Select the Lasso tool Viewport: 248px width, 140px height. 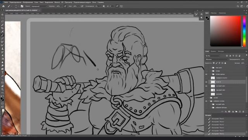point(2,21)
